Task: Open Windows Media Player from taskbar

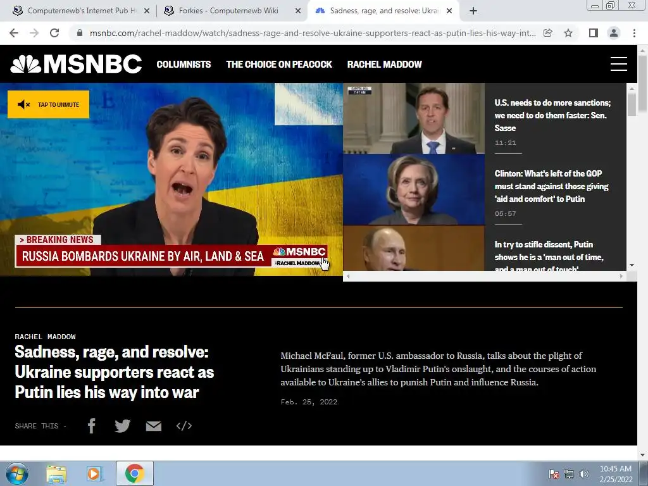Action: 95,474
